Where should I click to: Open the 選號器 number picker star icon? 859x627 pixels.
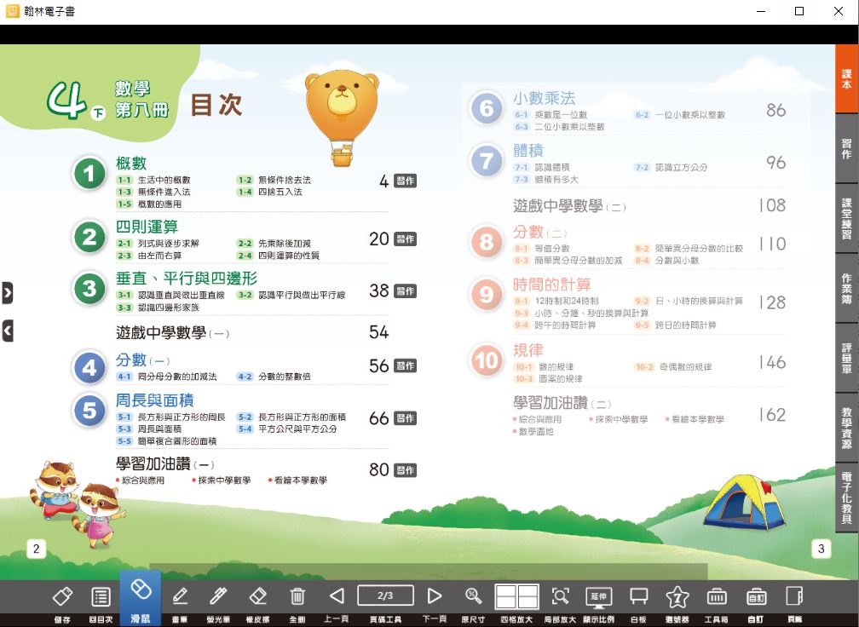click(677, 596)
